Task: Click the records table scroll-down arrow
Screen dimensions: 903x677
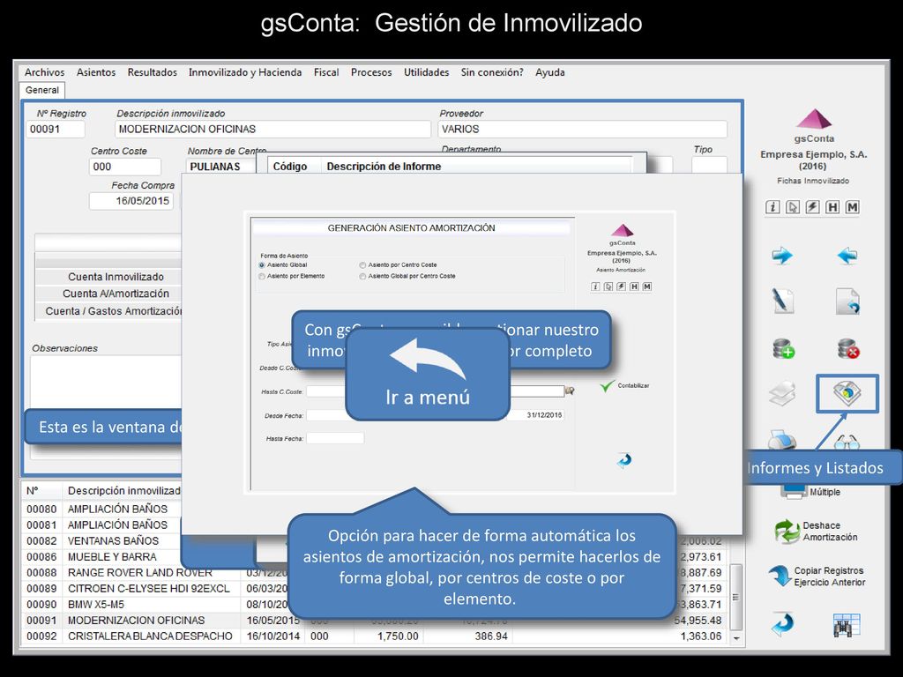Action: tap(735, 638)
